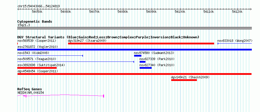Click the thin blue nsv1543 line

coord(50,56)
